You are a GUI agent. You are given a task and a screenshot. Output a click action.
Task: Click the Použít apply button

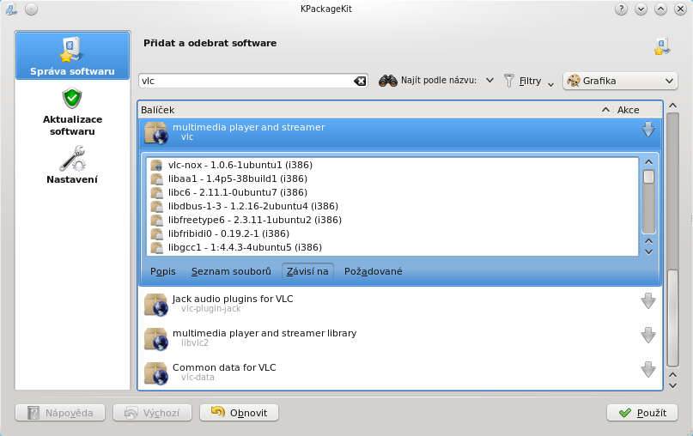point(642,413)
